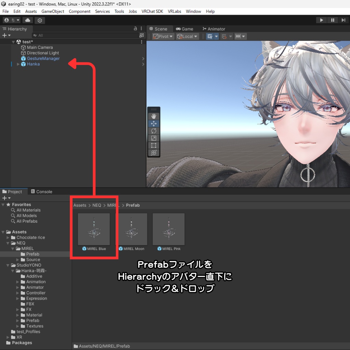Viewport: 350px width, 350px height.
Task: Open the account profile dropdown
Action: 12,20
